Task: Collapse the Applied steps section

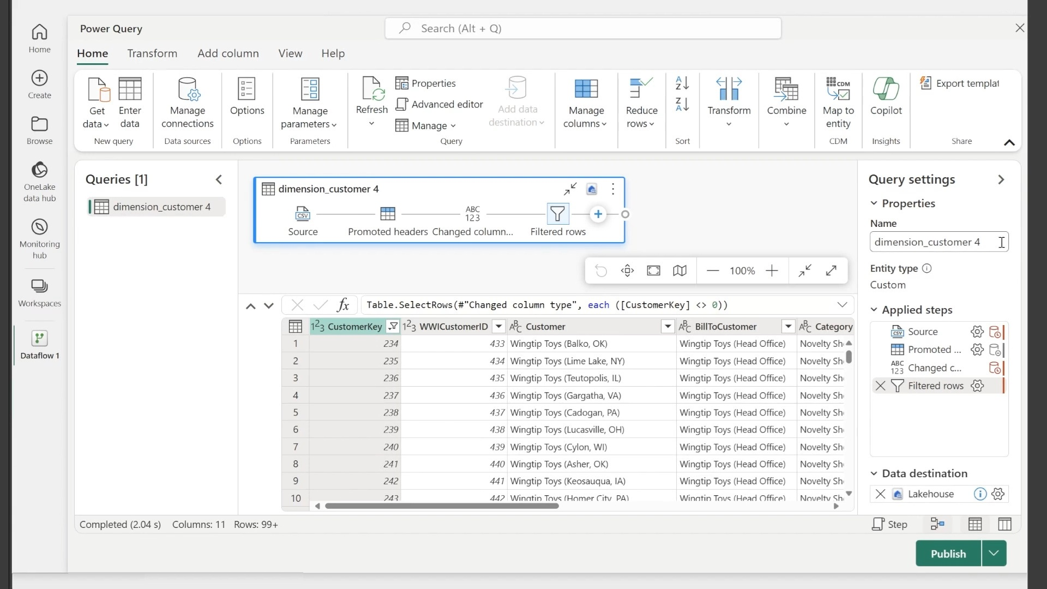Action: 875,310
